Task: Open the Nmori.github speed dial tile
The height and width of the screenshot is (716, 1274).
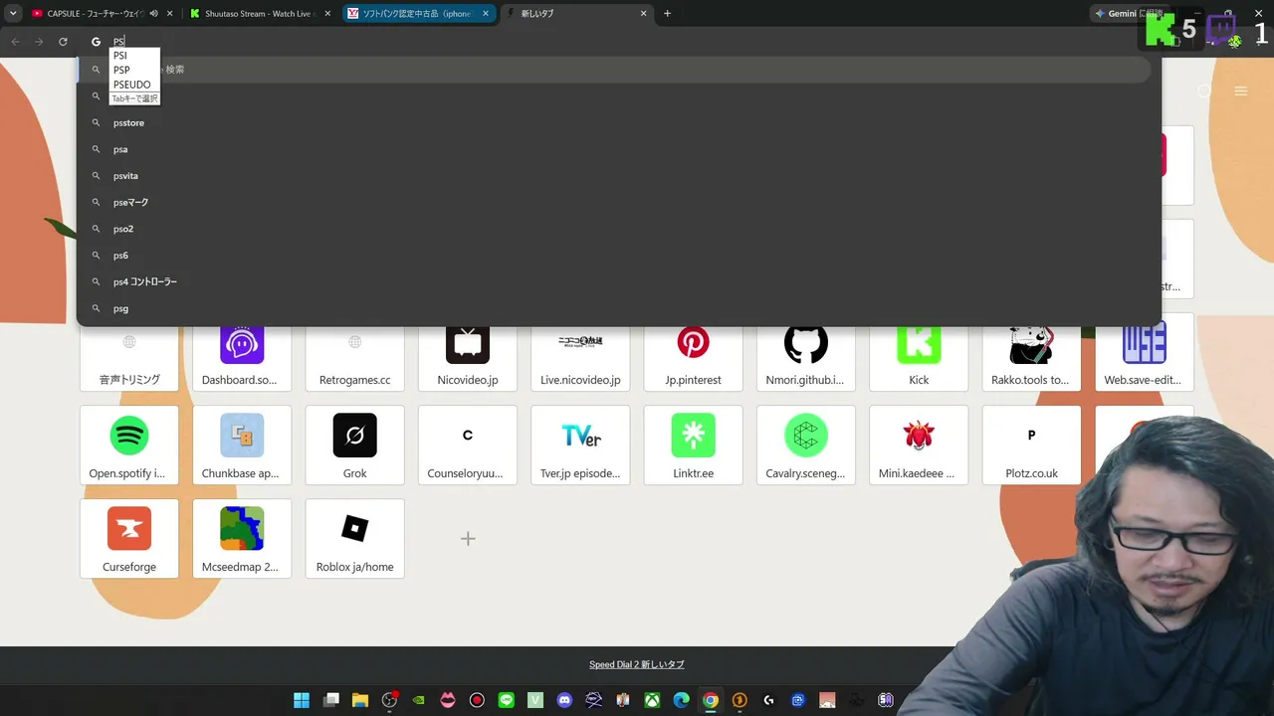Action: pyautogui.click(x=806, y=359)
